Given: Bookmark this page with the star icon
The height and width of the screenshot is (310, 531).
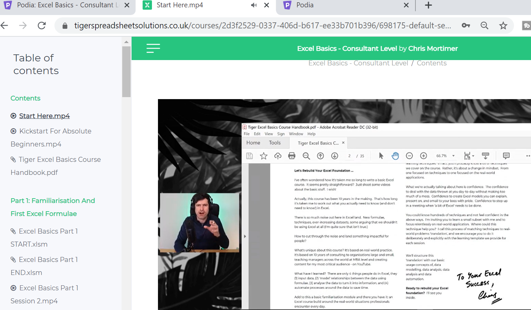Looking at the screenshot, I should pos(503,25).
